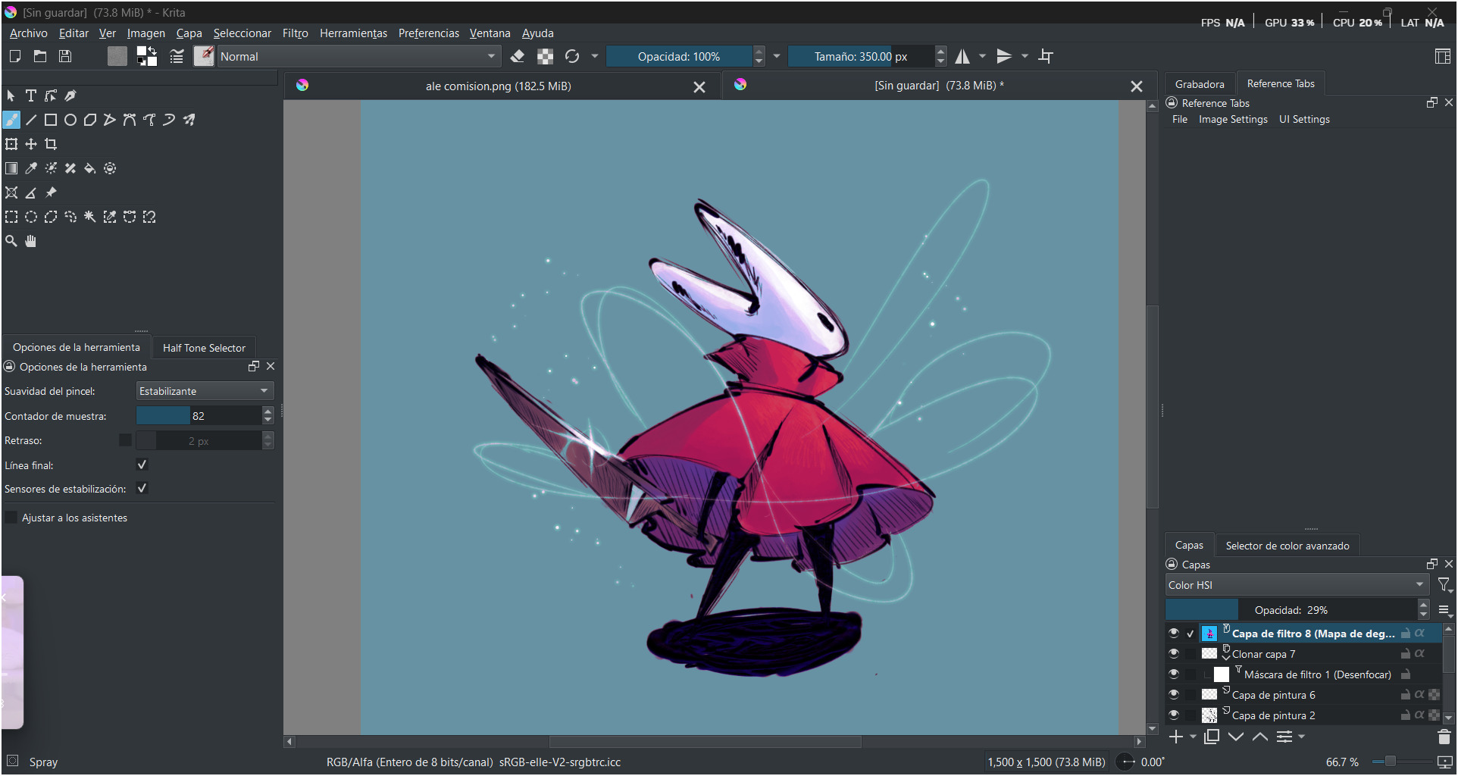The width and height of the screenshot is (1458, 776).
Task: Open the Color HSI blending mode dropdown
Action: pos(1296,585)
